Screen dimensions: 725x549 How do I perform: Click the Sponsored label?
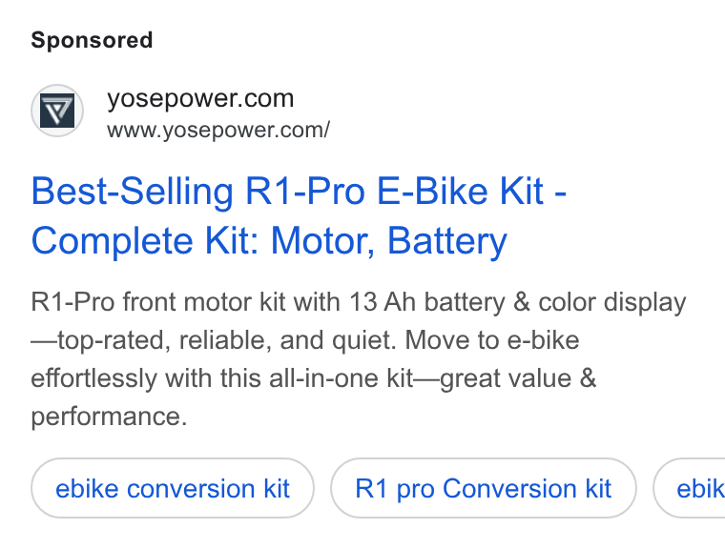92,40
